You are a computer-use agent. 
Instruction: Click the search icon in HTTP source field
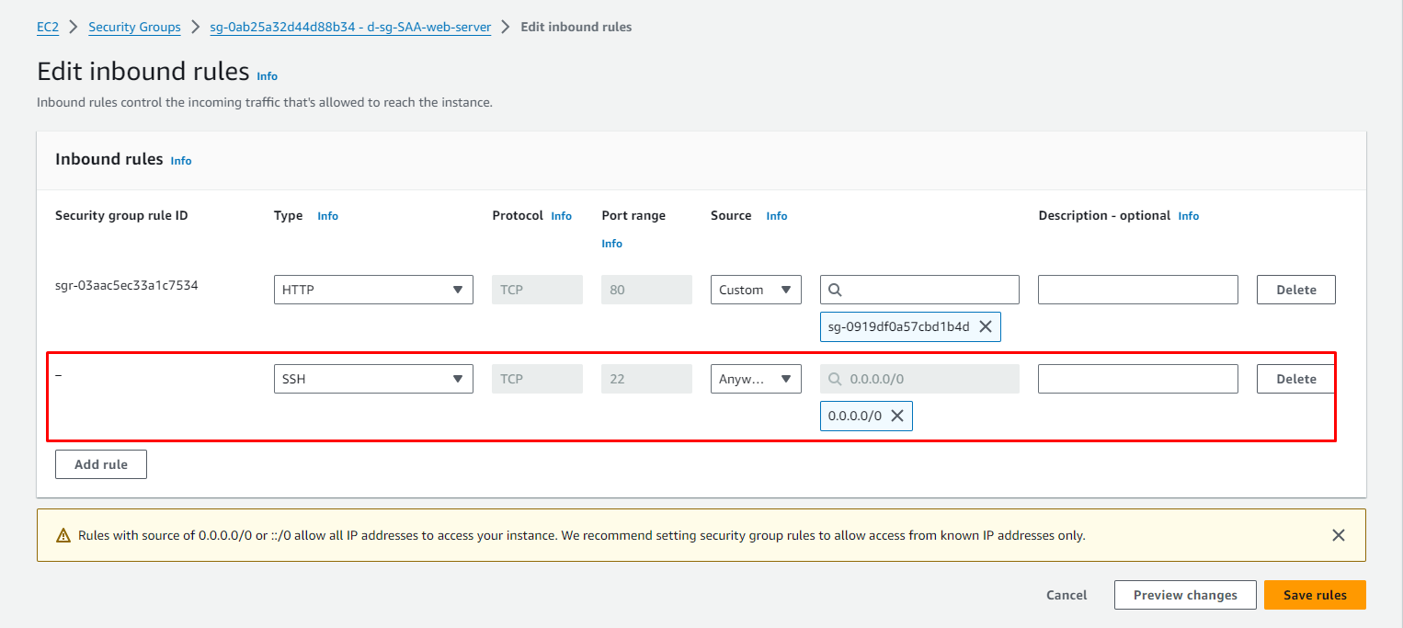[835, 290]
